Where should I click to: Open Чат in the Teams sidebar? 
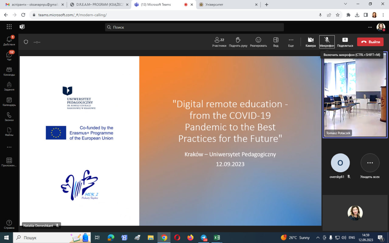(x=9, y=56)
